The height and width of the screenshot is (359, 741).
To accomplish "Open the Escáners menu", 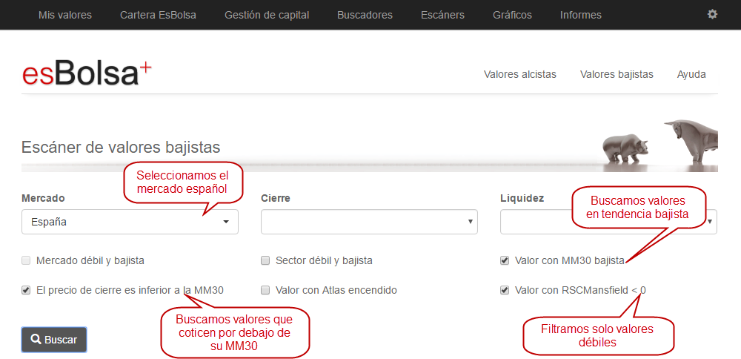I will click(443, 15).
